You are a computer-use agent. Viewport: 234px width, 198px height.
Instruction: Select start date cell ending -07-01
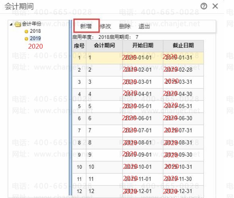[143, 130]
